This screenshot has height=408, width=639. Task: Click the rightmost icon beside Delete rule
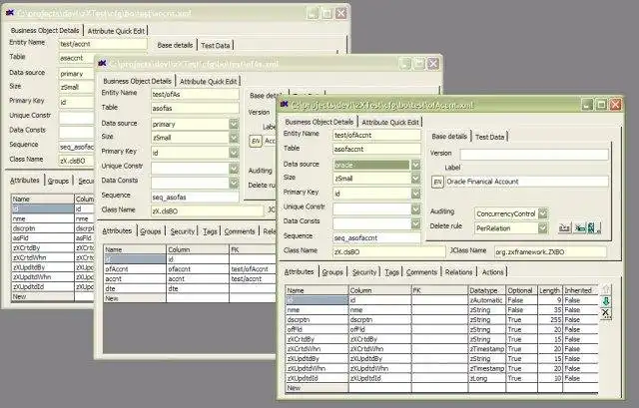[x=593, y=228]
